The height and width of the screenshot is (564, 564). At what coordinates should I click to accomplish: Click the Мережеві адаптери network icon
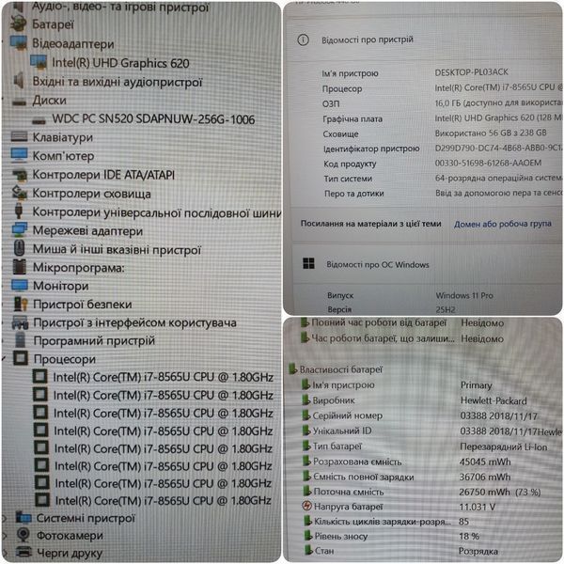(x=20, y=230)
